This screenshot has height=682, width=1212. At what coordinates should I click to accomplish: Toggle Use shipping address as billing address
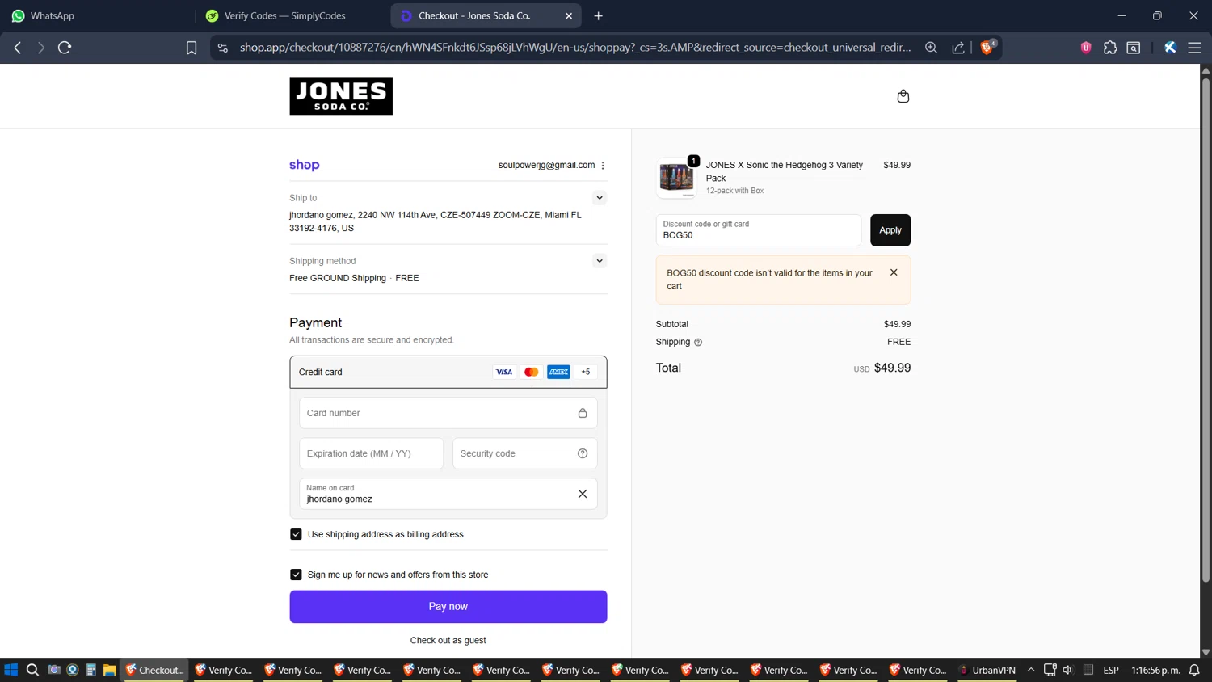[x=296, y=534]
